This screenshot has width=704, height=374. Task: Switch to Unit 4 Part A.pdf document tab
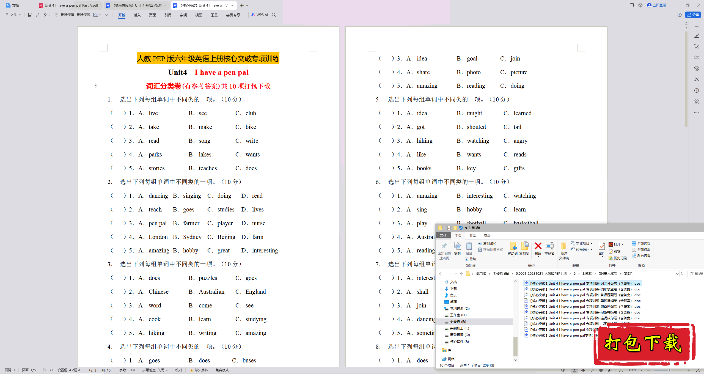68,5
